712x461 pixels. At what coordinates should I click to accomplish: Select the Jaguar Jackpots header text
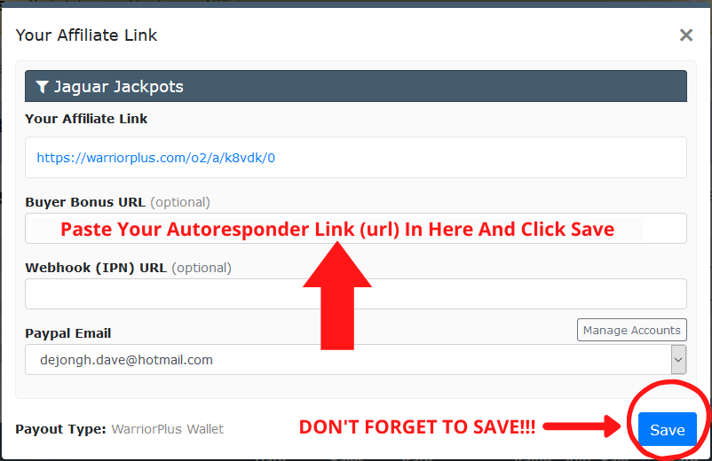point(118,87)
